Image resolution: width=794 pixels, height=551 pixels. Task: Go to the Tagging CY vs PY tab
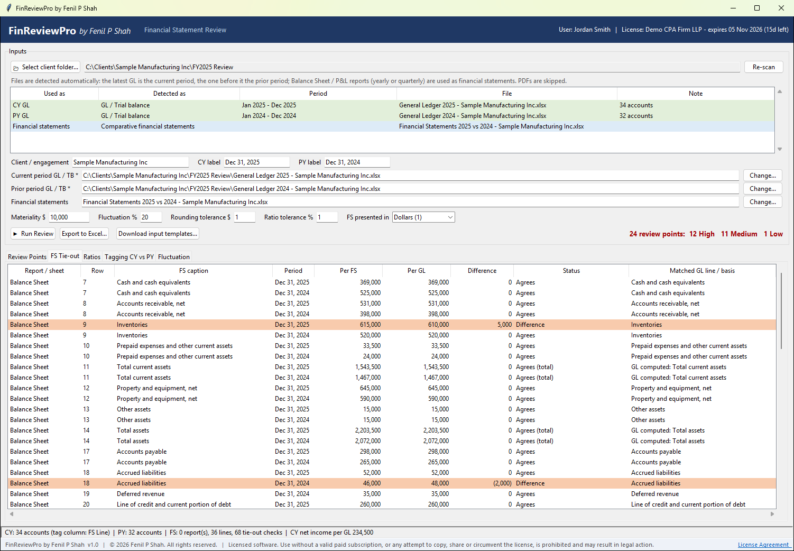(129, 257)
